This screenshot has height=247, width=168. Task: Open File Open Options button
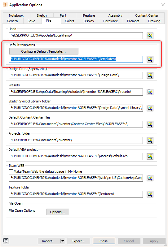tap(58, 212)
